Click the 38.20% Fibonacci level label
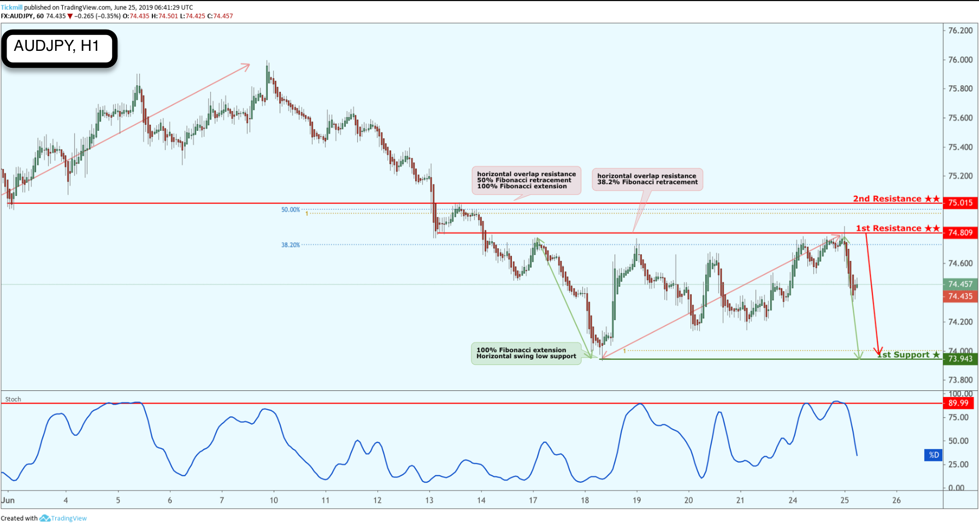The width and height of the screenshot is (979, 526). pyautogui.click(x=291, y=245)
